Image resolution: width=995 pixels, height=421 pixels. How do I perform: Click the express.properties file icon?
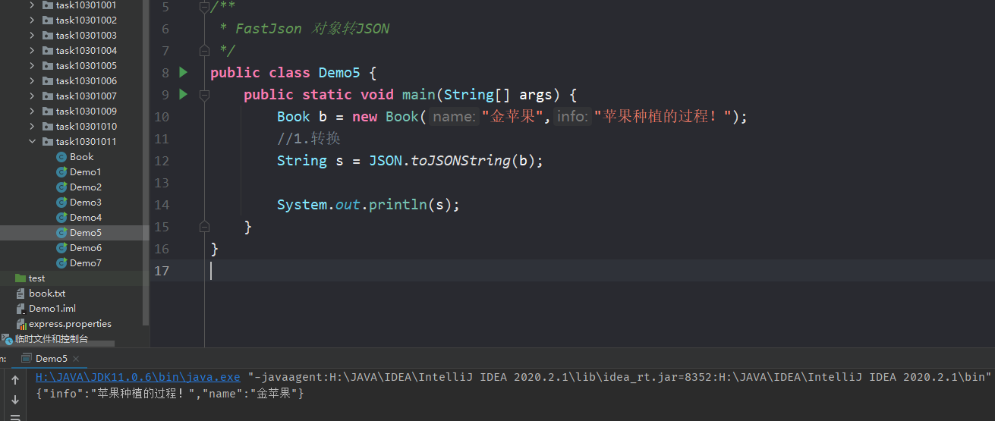click(x=20, y=324)
